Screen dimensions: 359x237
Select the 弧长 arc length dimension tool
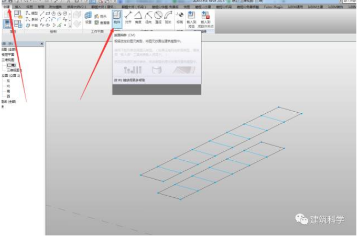(x=168, y=18)
